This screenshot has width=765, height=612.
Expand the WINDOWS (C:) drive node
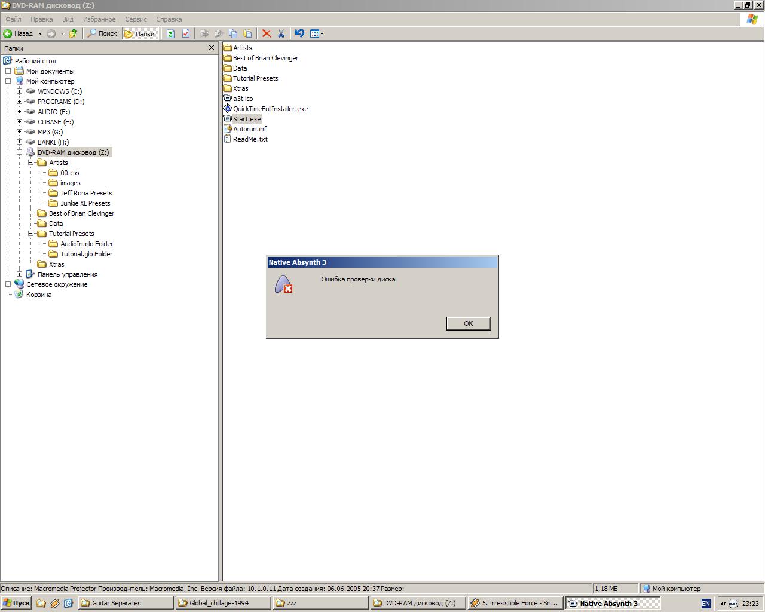click(x=20, y=91)
